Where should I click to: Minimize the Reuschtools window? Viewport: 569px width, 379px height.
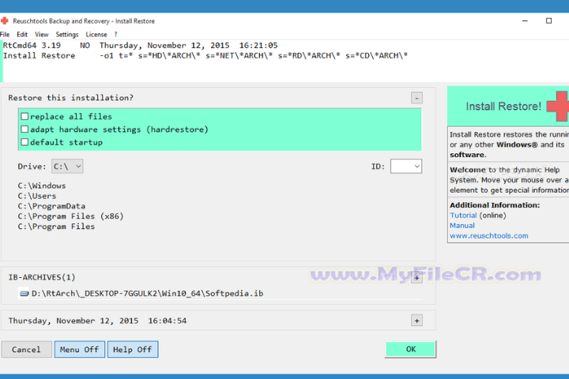(x=525, y=21)
